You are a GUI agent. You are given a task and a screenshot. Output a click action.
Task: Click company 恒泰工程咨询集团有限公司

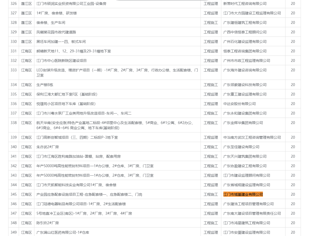[x=245, y=51]
